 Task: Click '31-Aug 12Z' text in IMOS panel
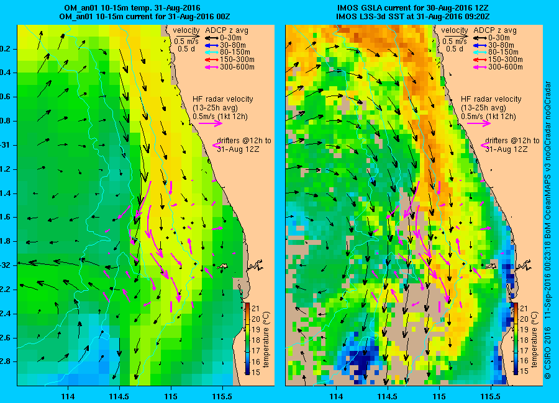[x=506, y=149]
